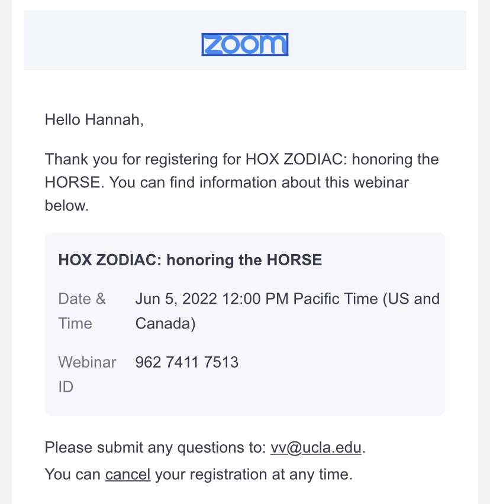Click the thank you for registering paragraph
This screenshot has width=490, height=504.
click(x=242, y=182)
